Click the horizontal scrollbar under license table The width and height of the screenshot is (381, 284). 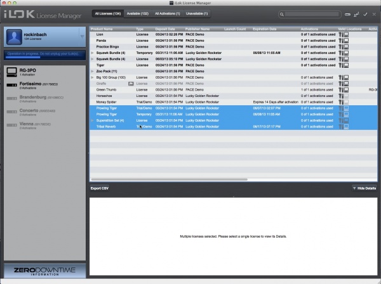(169, 179)
